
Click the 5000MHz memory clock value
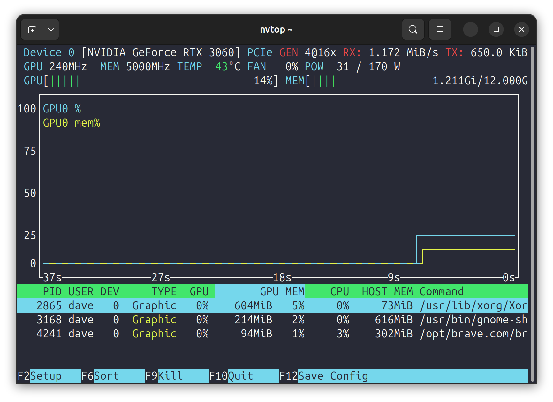pyautogui.click(x=148, y=66)
